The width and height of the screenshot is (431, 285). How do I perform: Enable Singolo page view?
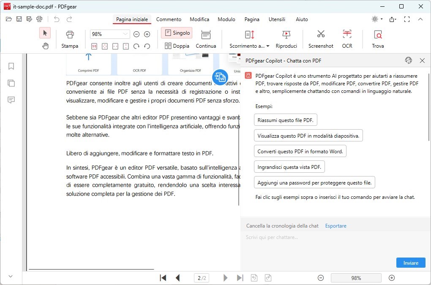tap(177, 33)
